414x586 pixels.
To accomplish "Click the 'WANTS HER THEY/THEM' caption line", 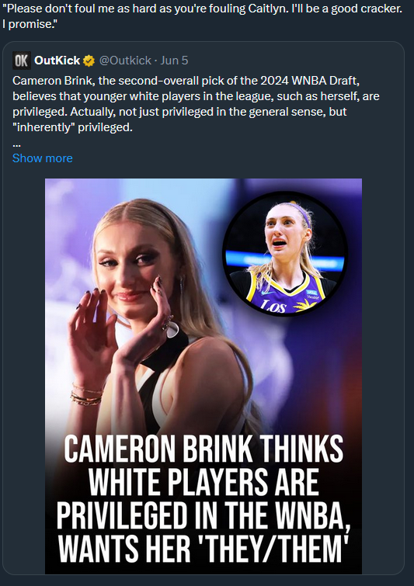I will point(203,550).
